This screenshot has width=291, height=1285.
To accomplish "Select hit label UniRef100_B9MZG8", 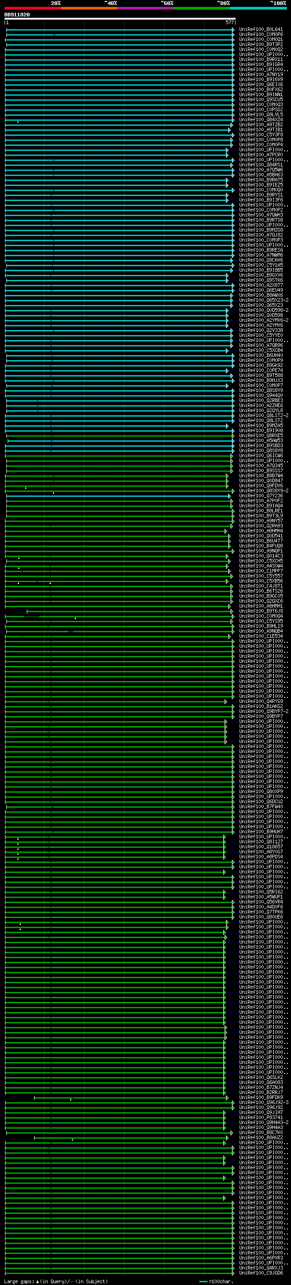I will [x=261, y=230].
